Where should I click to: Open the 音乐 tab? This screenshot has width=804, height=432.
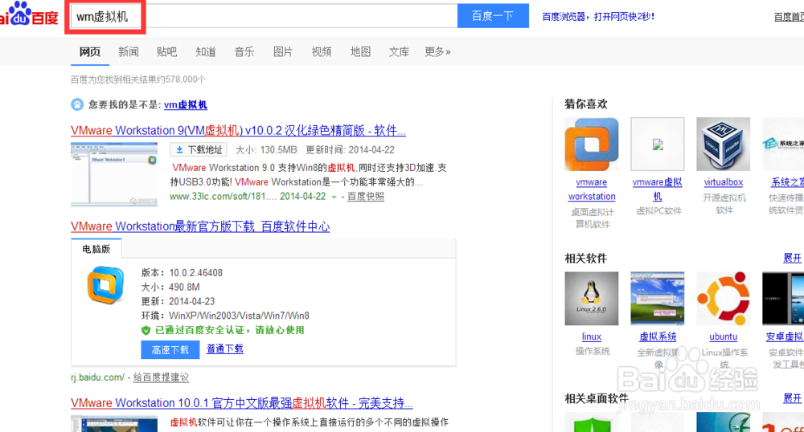click(x=244, y=51)
